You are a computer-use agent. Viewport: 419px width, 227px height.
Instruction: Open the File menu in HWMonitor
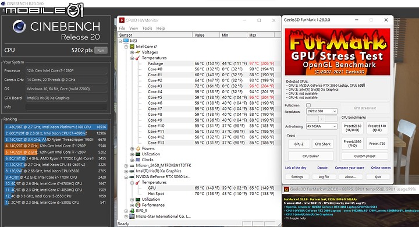[122, 28]
